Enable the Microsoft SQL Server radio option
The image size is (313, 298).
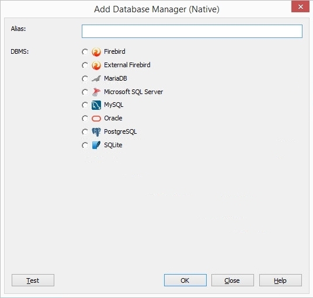click(x=85, y=92)
